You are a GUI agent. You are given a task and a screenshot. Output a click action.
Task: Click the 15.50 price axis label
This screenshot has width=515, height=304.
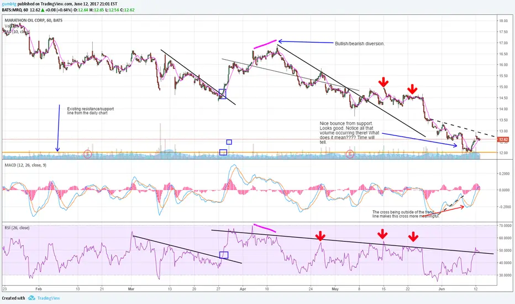pyautogui.click(x=503, y=76)
